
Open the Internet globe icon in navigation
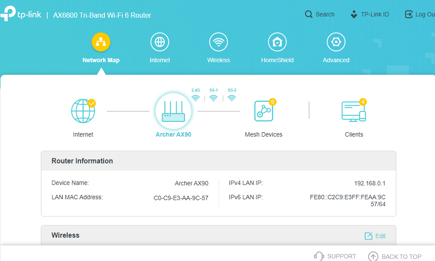click(x=160, y=42)
